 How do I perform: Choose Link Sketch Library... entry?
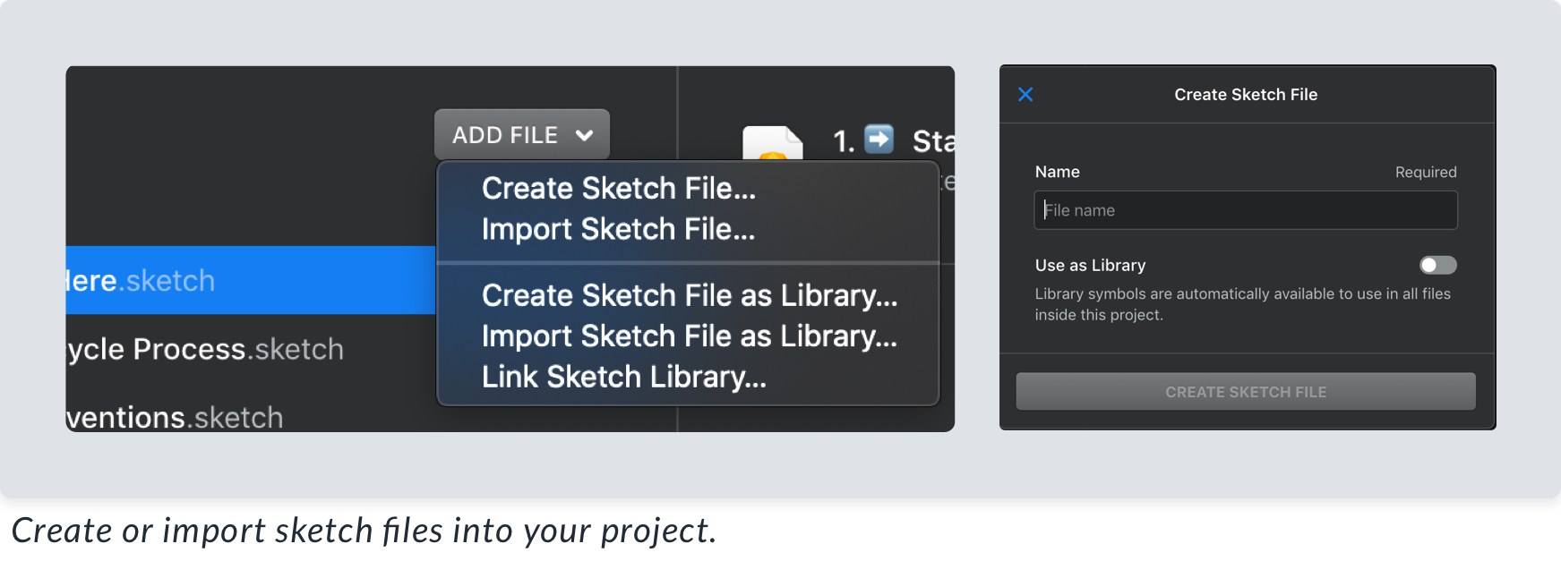(x=623, y=378)
